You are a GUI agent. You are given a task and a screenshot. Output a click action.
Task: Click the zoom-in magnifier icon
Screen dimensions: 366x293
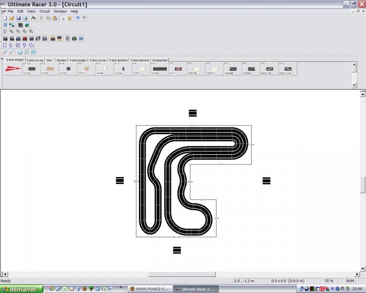coord(5,53)
